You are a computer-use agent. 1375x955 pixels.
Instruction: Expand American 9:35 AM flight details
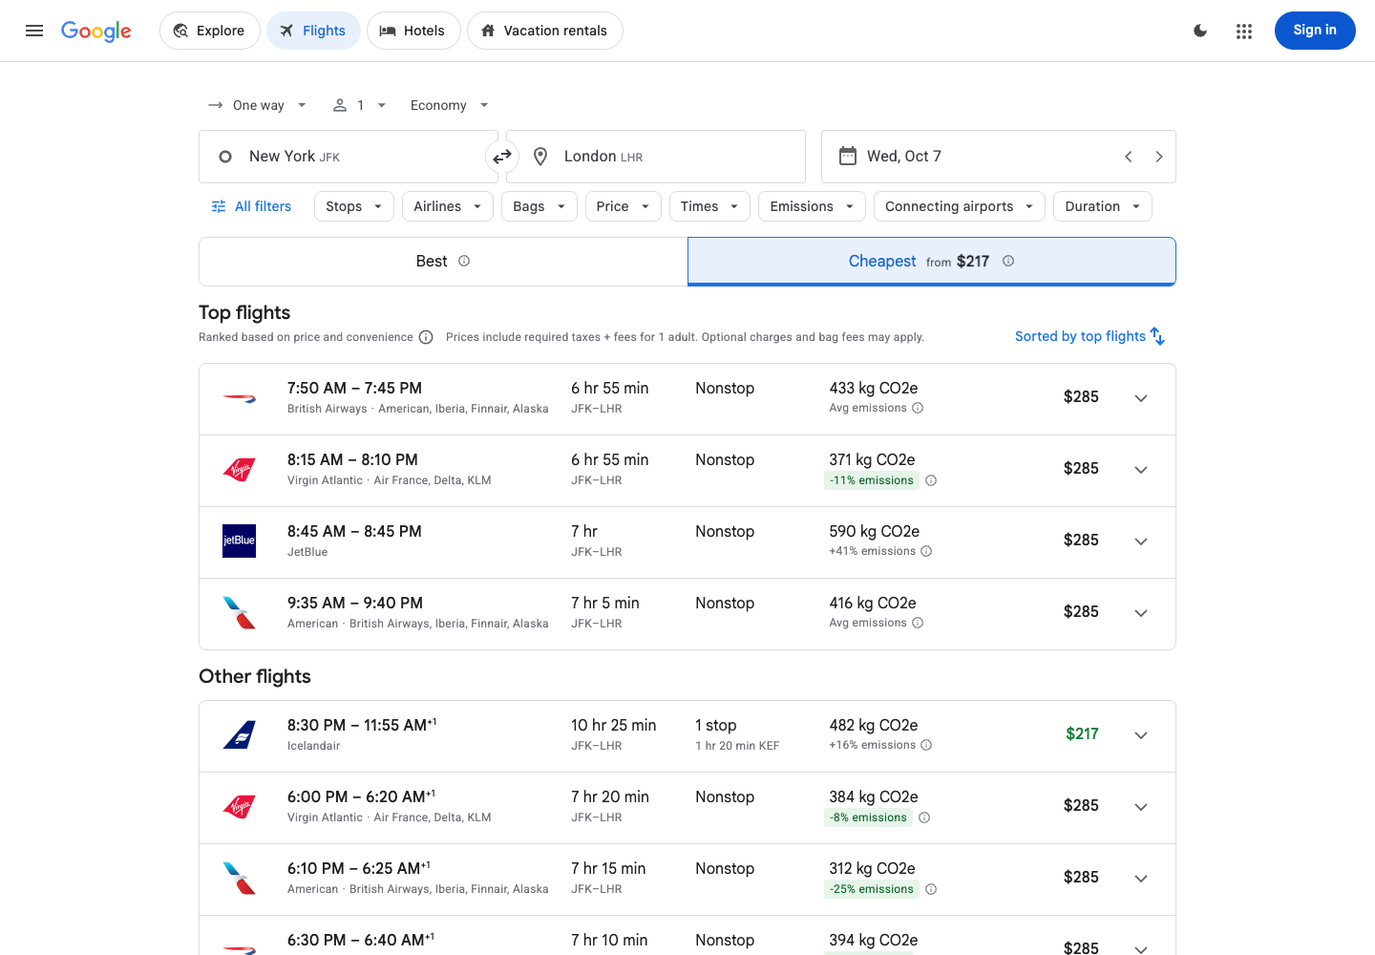click(x=1141, y=613)
